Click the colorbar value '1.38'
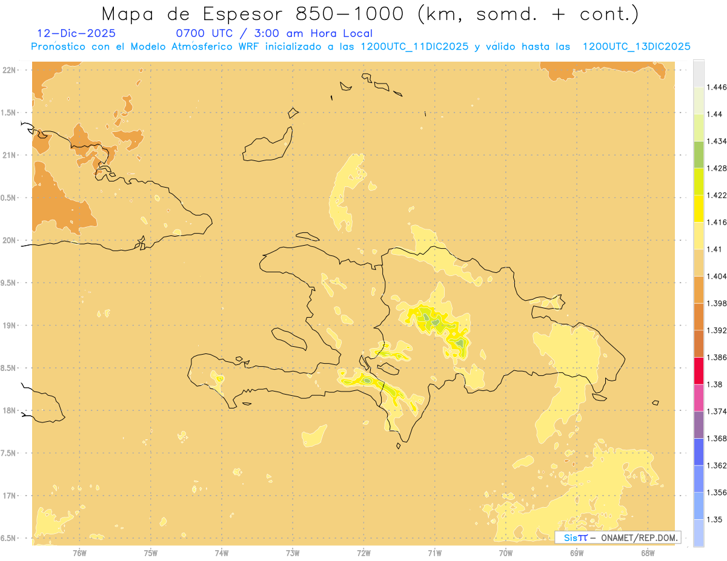Screen dimensions: 727x561 [x=714, y=384]
